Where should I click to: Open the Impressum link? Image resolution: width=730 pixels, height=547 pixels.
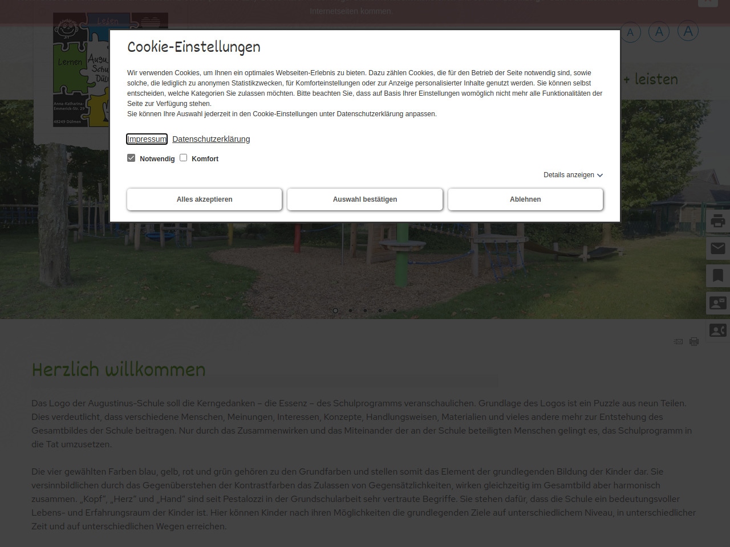click(x=147, y=139)
